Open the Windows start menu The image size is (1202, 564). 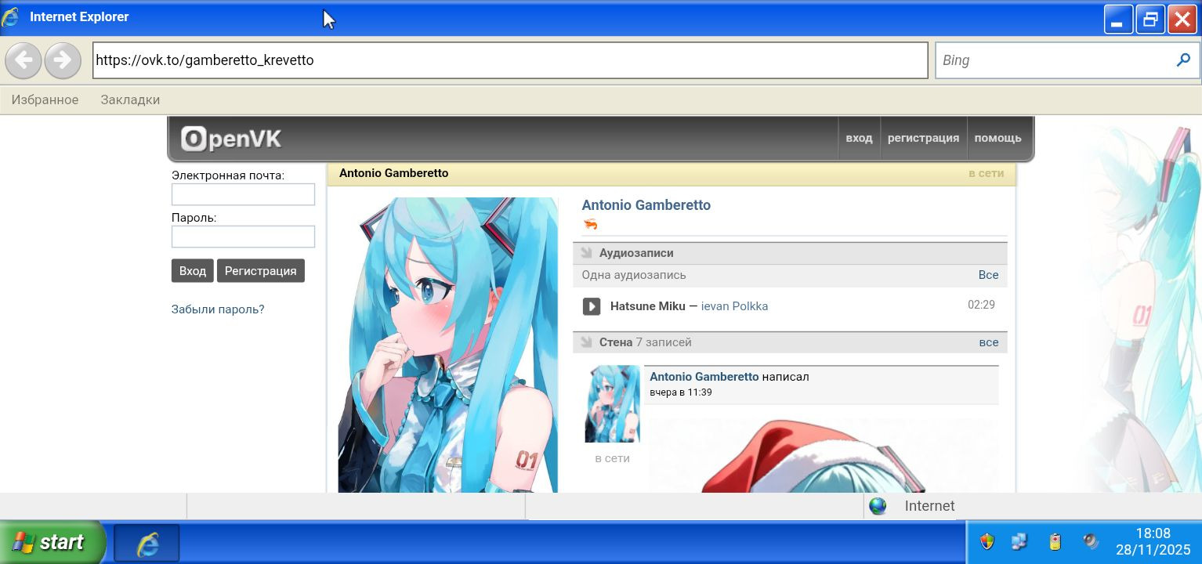pos(52,542)
